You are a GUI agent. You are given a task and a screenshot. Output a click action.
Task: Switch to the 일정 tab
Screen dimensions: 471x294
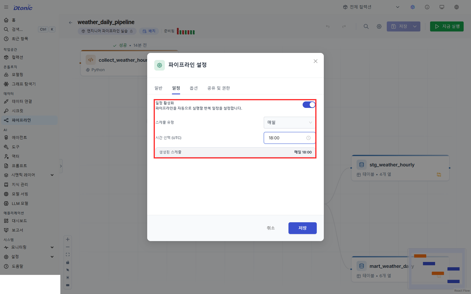point(176,88)
